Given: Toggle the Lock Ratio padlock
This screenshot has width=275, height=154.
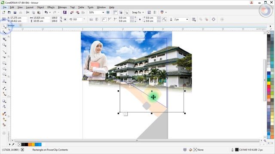Looking at the screenshot, I should point(65,19).
